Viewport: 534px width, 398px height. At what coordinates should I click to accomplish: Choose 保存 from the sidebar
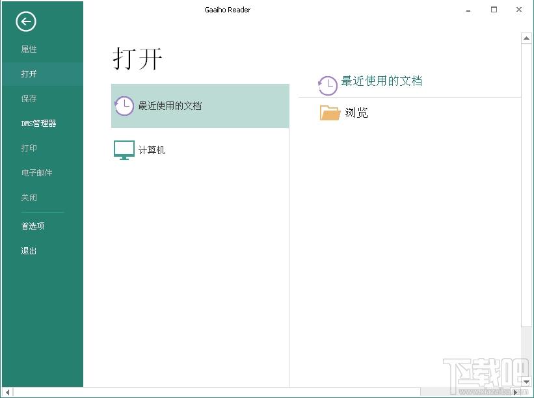[x=29, y=99]
